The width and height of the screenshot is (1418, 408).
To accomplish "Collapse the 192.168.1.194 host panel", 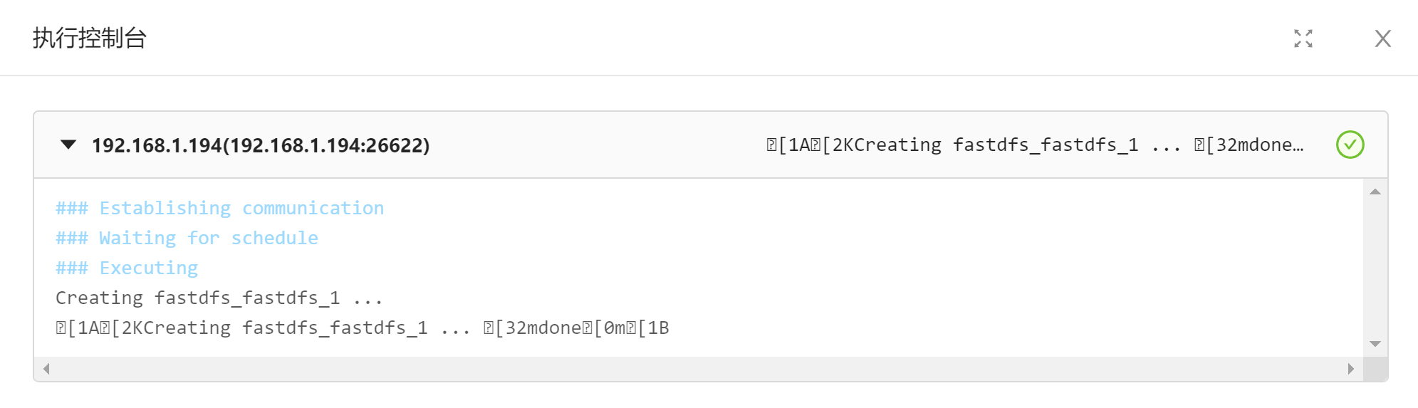I will [68, 145].
